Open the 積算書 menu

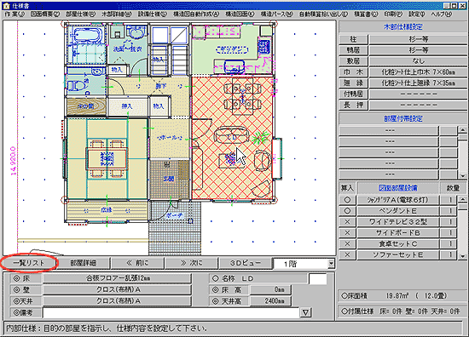(x=366, y=14)
